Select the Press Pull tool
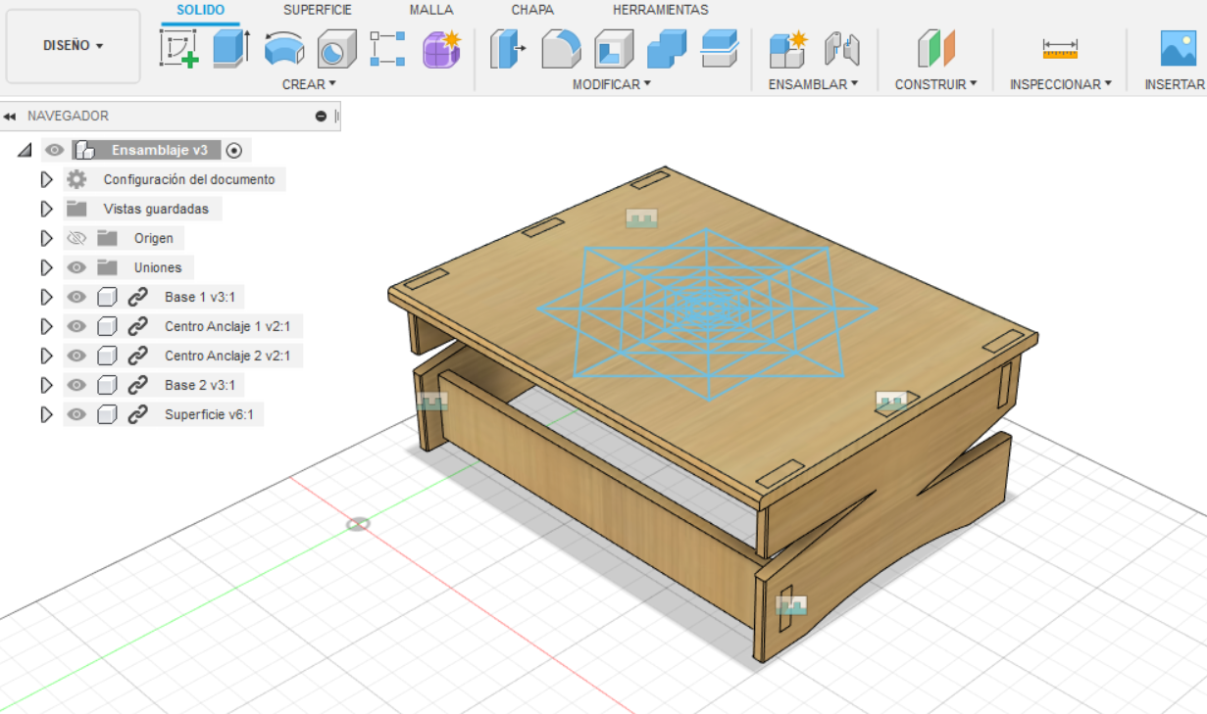 508,48
